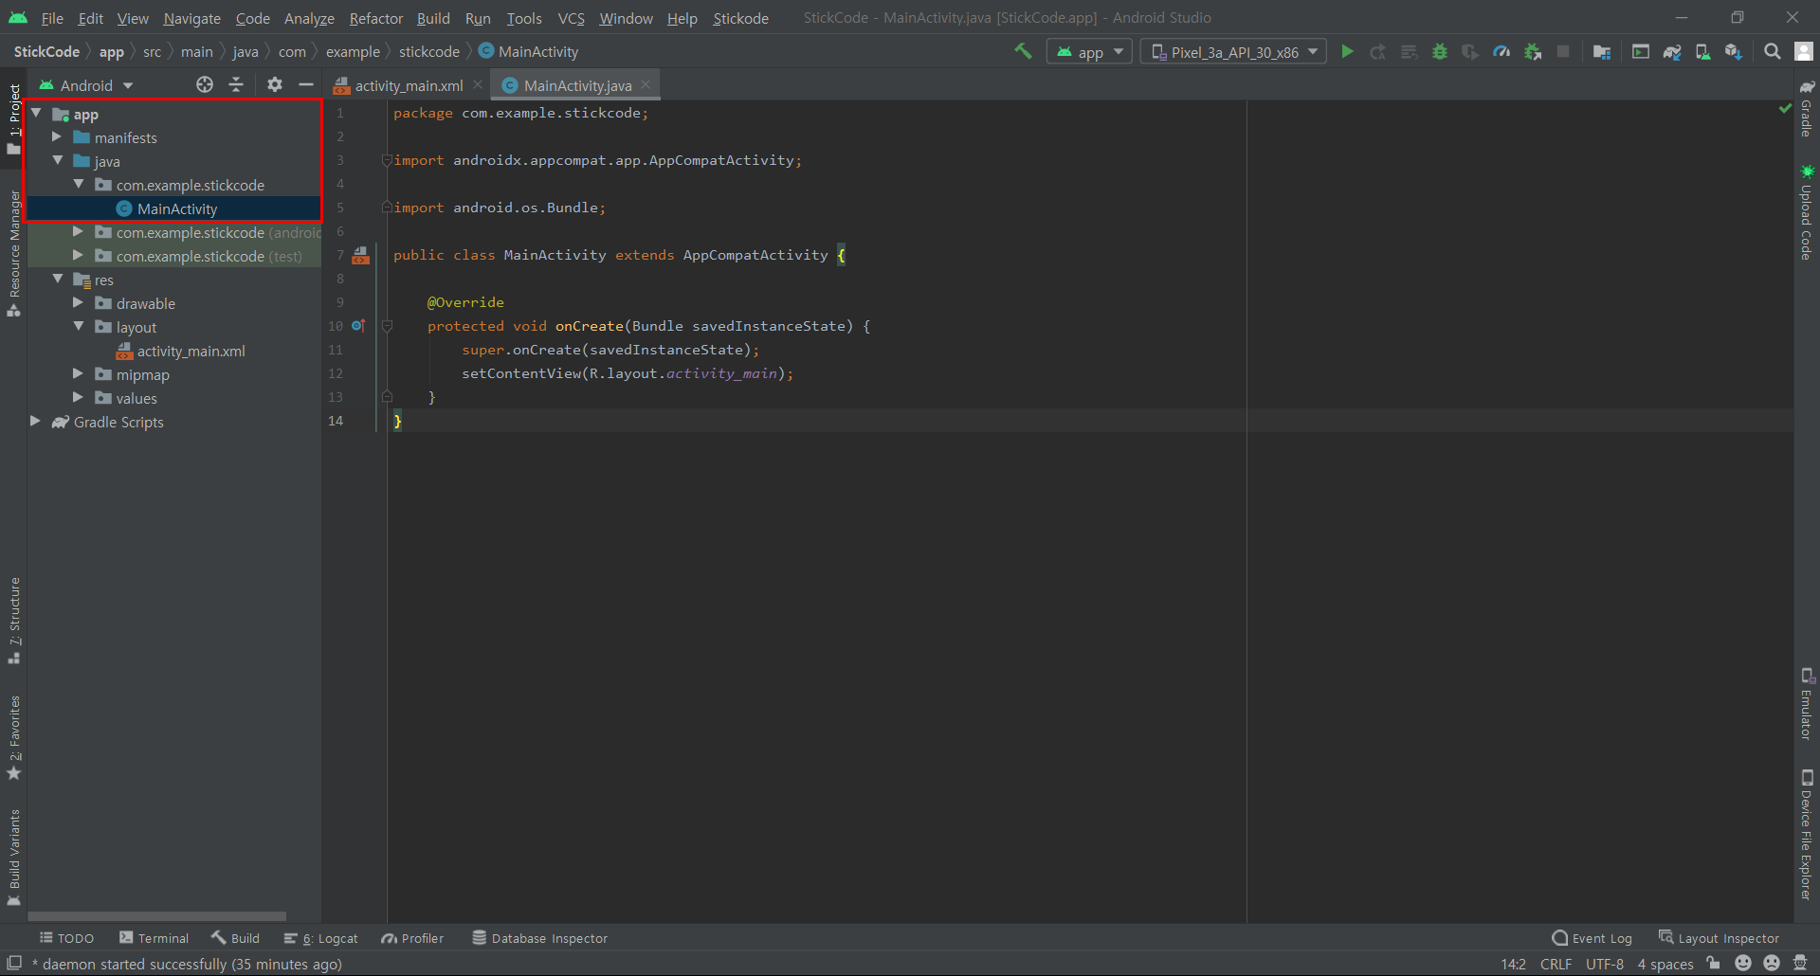Click the Make Project hammer icon

tap(1023, 51)
